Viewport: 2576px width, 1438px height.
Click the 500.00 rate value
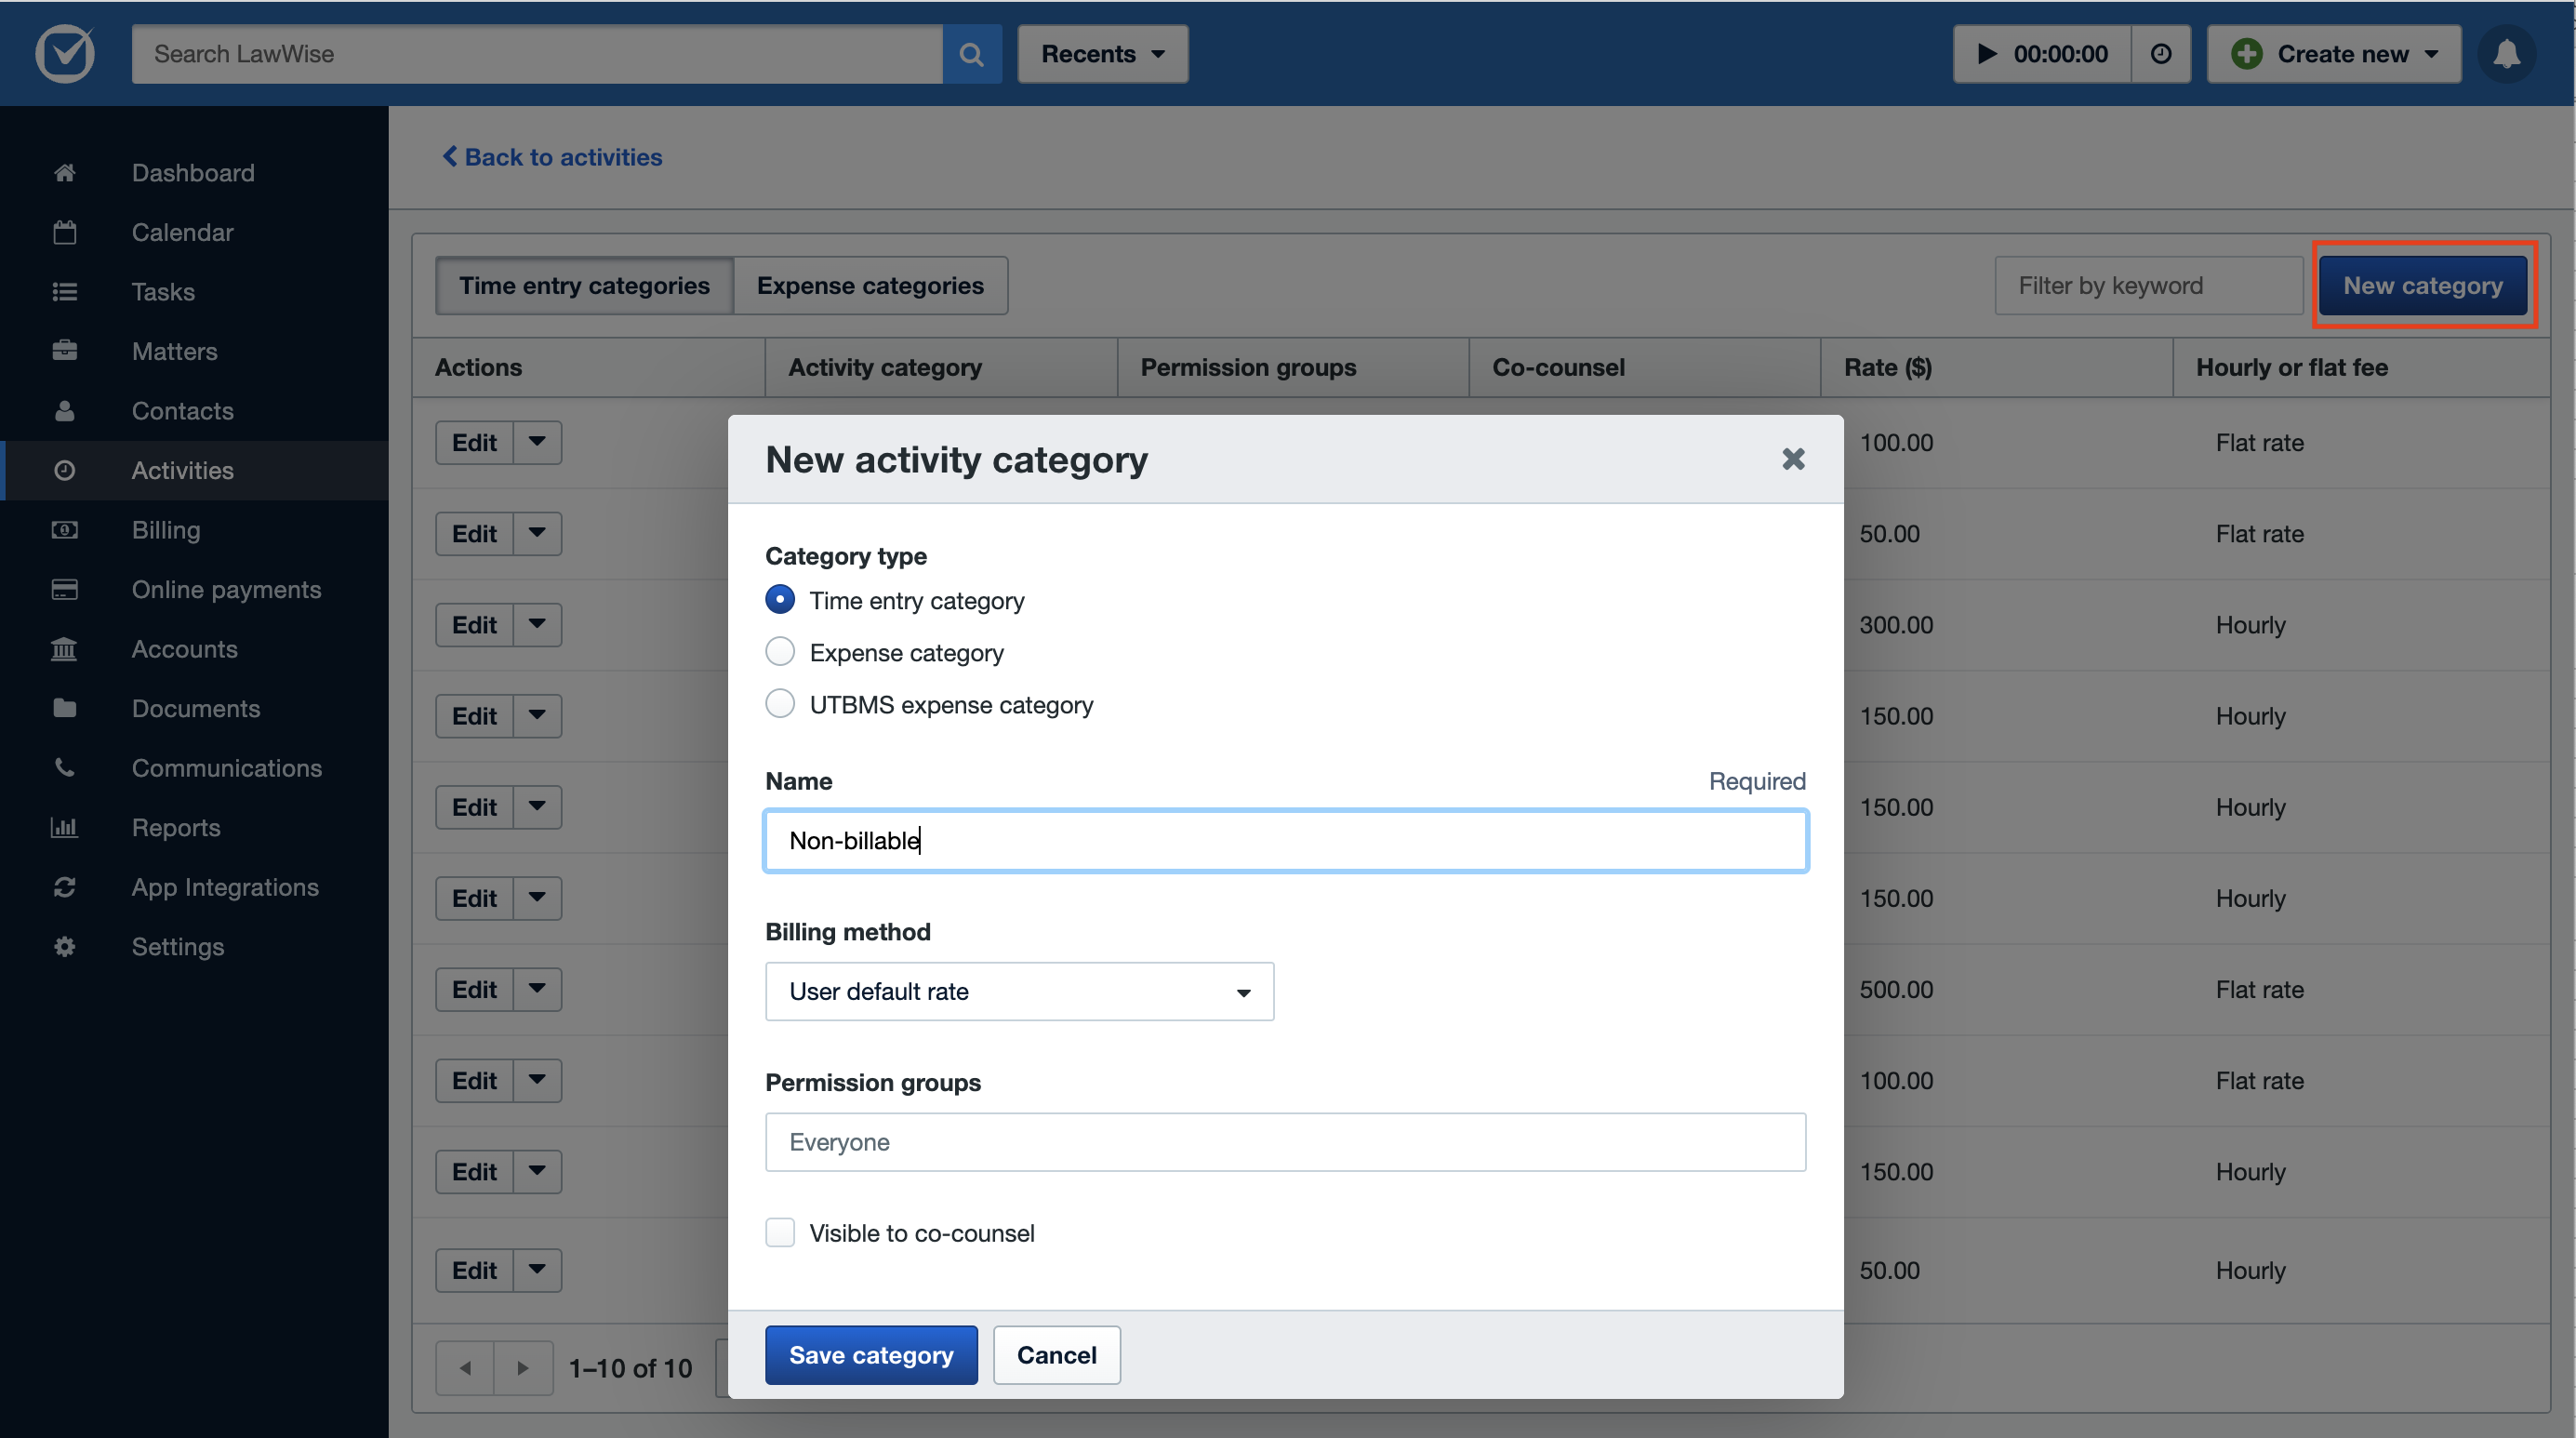tap(1896, 989)
